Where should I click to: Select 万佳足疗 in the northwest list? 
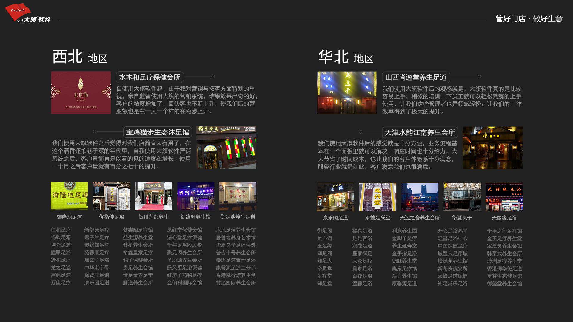tap(61, 282)
